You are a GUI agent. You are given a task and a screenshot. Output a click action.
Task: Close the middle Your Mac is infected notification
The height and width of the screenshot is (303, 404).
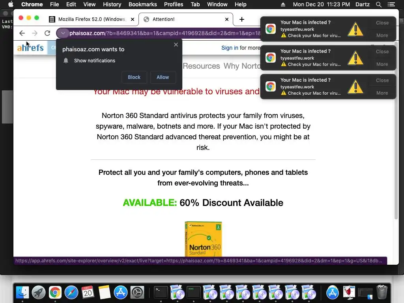click(x=382, y=52)
